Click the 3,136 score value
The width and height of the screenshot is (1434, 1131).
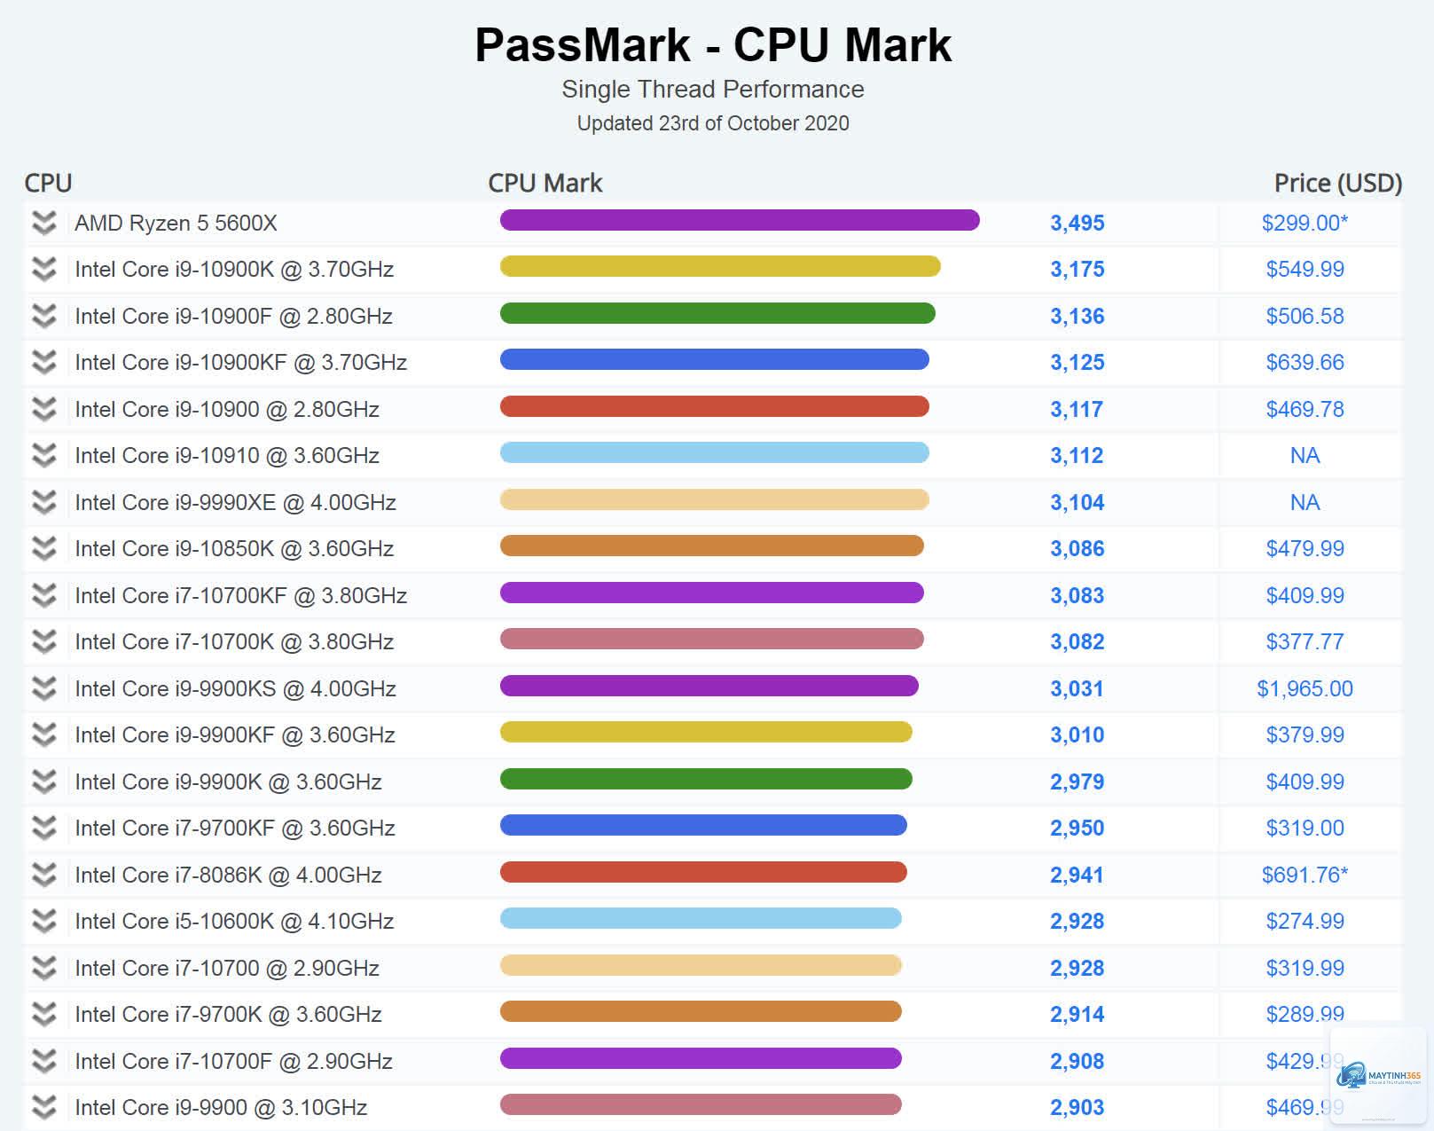(x=1077, y=316)
